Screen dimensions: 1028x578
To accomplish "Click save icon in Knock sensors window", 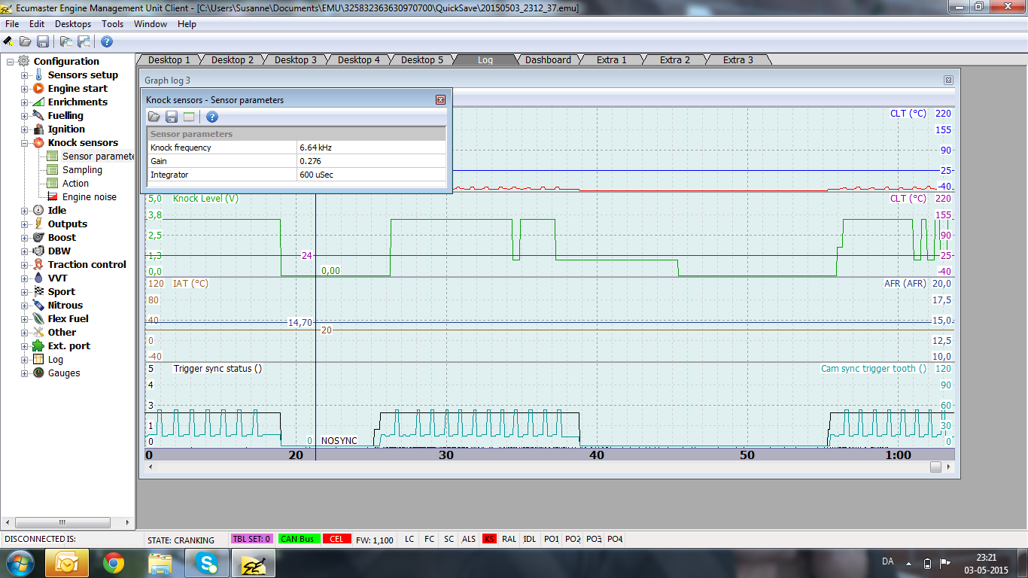I will pyautogui.click(x=172, y=117).
